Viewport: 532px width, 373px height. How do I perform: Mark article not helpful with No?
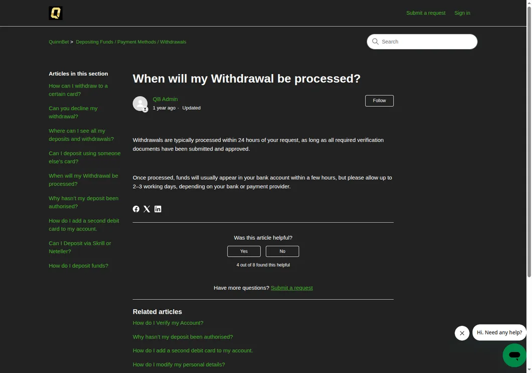[282, 251]
